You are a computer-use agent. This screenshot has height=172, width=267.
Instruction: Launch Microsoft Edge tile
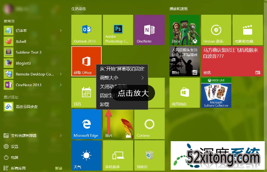click(x=86, y=124)
